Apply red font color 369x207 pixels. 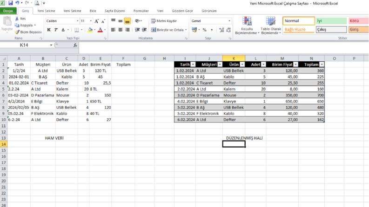tap(100, 30)
